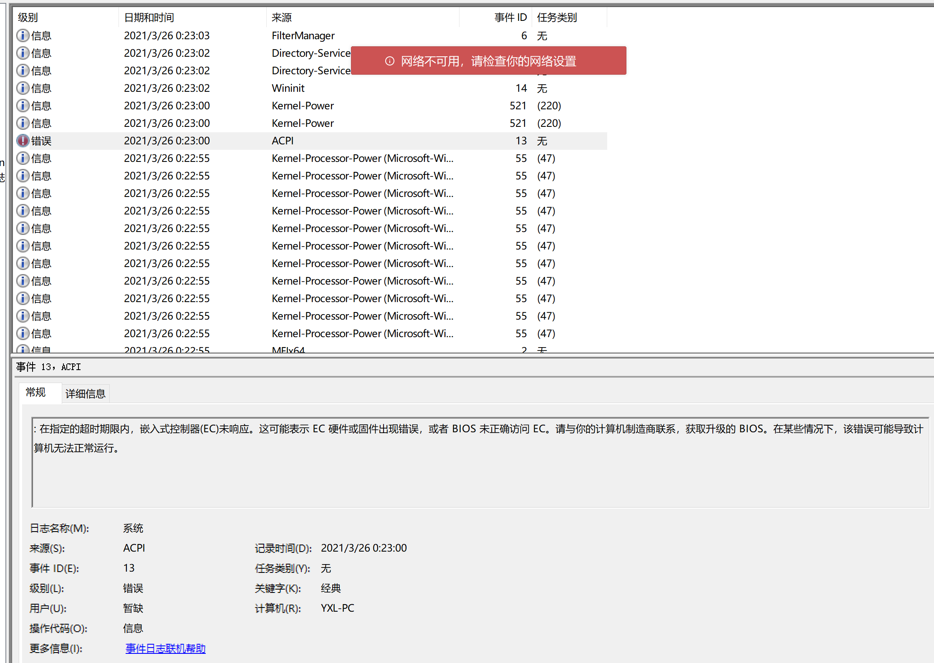
Task: Click the 任务类别 column header
Action: point(557,18)
